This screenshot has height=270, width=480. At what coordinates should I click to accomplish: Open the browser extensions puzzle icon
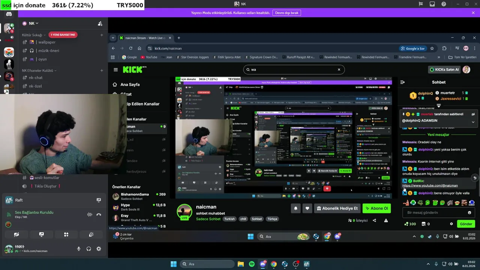pyautogui.click(x=444, y=48)
